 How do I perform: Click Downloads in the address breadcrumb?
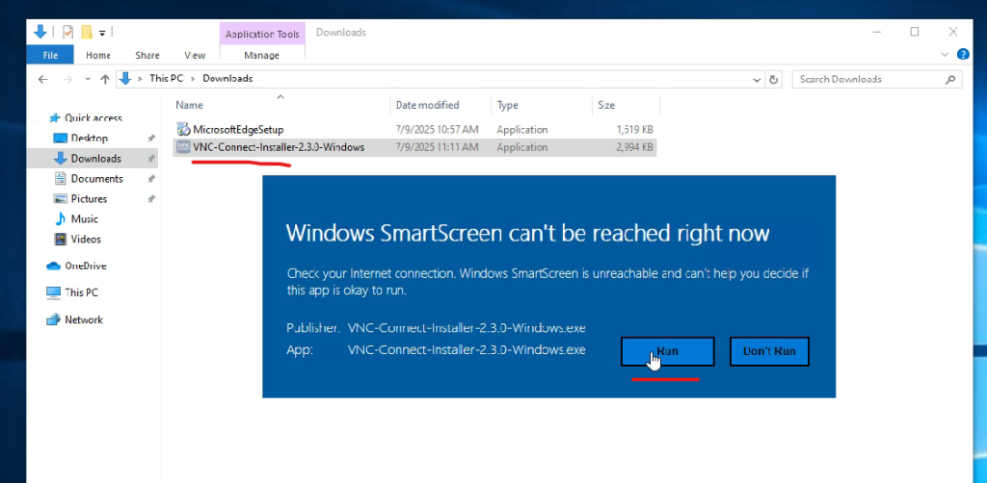tap(227, 79)
